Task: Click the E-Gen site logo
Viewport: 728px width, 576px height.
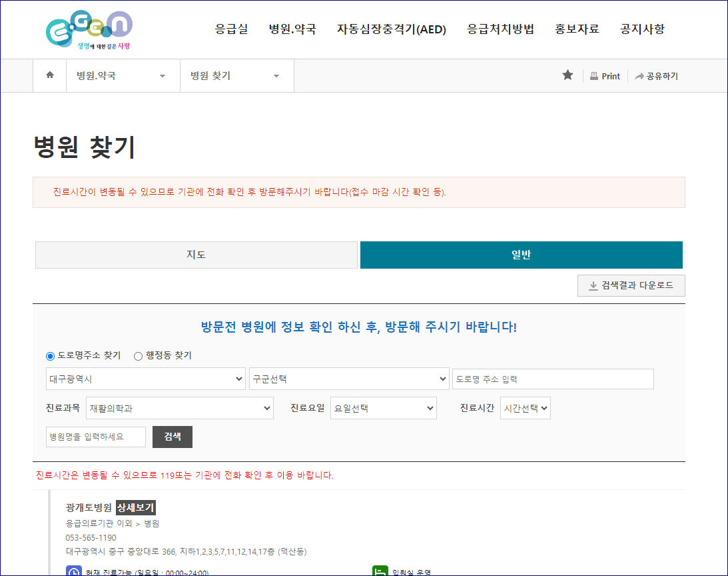Action: click(89, 30)
